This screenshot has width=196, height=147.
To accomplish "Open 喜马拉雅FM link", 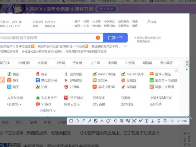I will click(x=107, y=87).
